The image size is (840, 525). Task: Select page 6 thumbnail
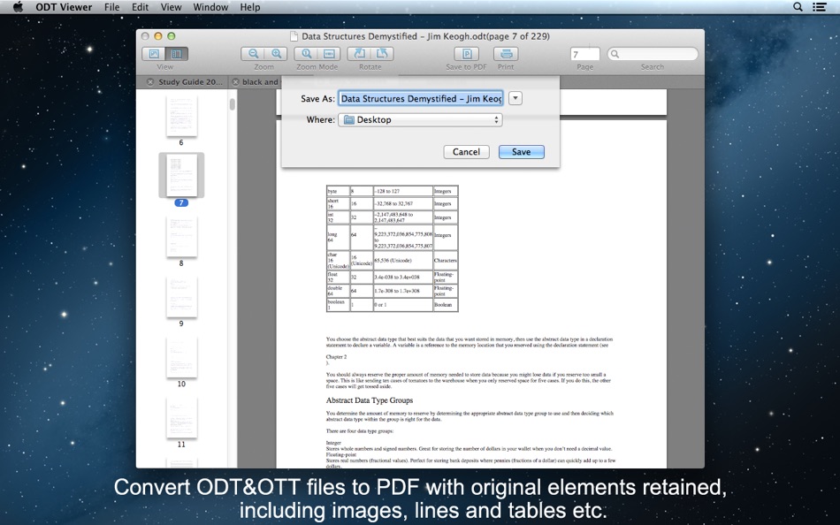click(181, 116)
